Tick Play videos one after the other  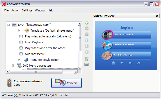[x=21, y=48]
